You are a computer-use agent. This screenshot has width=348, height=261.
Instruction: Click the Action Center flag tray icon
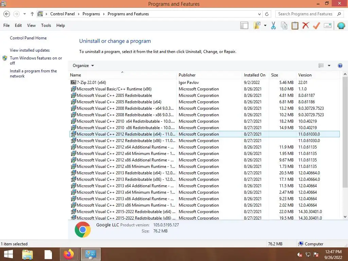click(316, 255)
